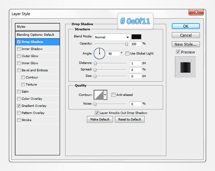The height and width of the screenshot is (171, 215).
Task: Select Bevel and Emboss style
Action: (x=34, y=70)
